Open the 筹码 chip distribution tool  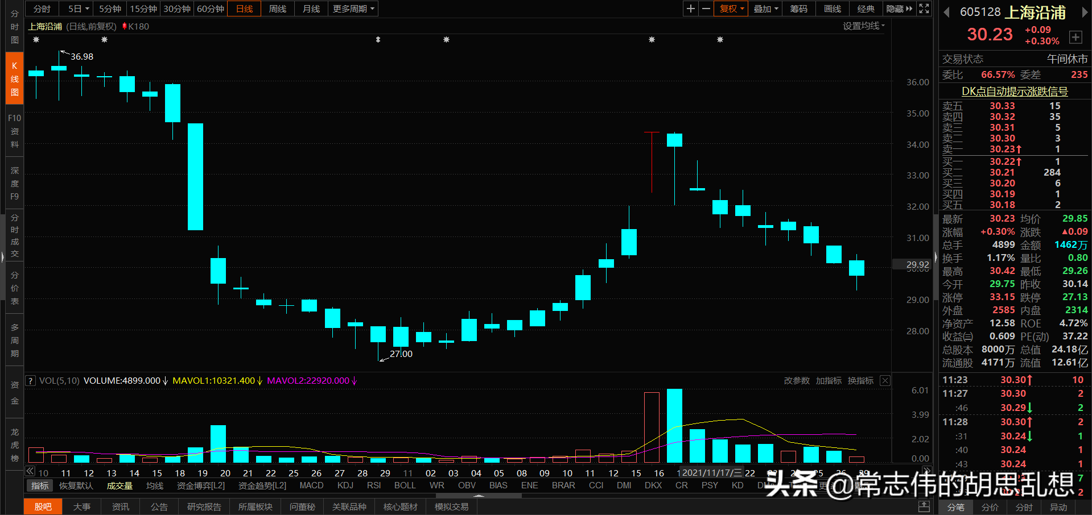798,9
